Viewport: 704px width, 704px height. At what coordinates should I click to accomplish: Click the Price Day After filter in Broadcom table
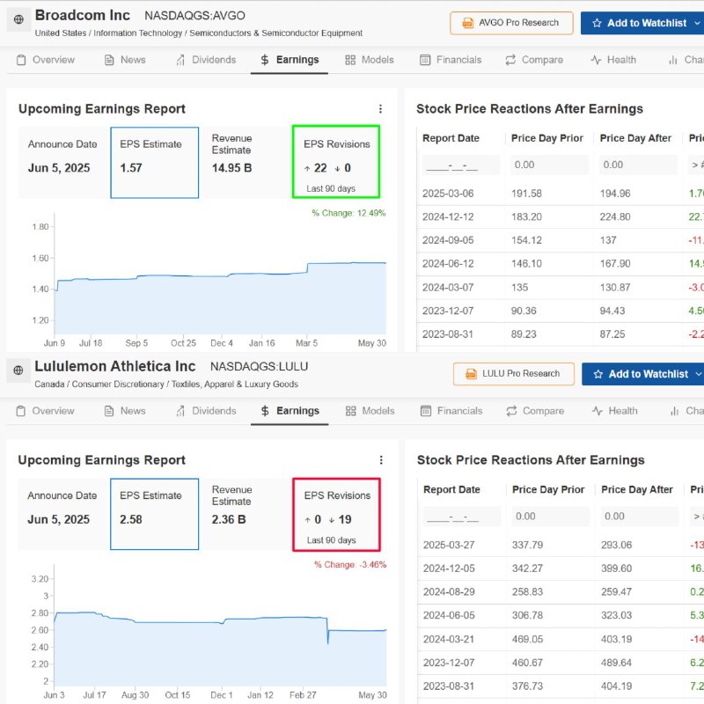[x=638, y=165]
